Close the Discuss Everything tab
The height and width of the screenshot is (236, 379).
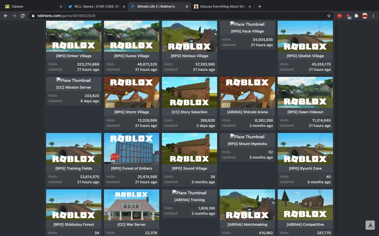250,7
